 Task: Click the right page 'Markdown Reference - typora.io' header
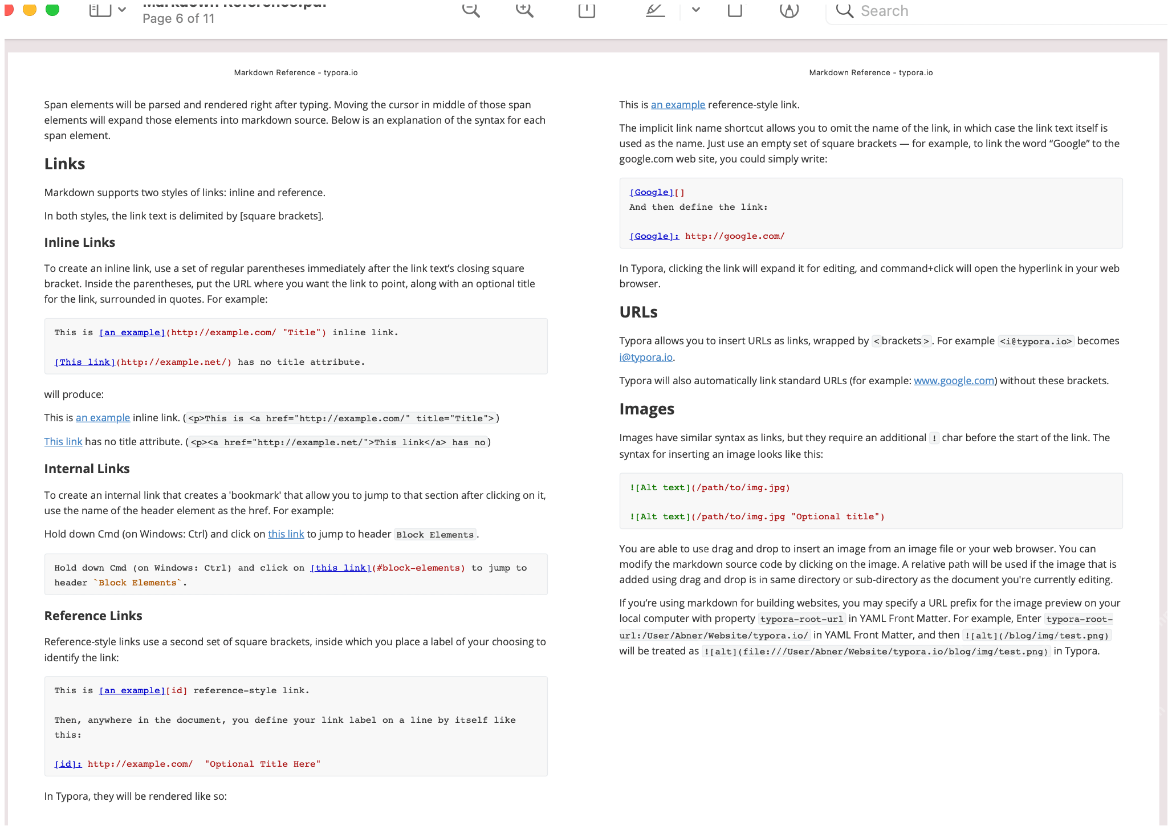coord(871,73)
